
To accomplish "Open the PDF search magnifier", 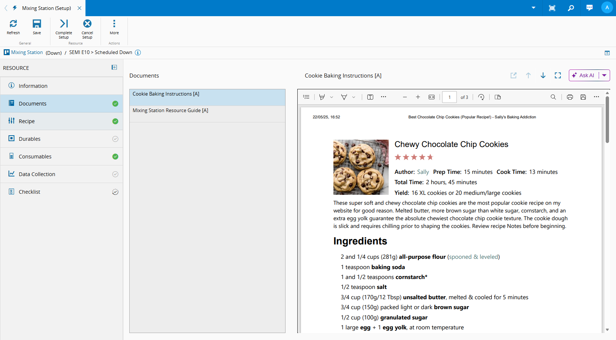I will coord(553,97).
